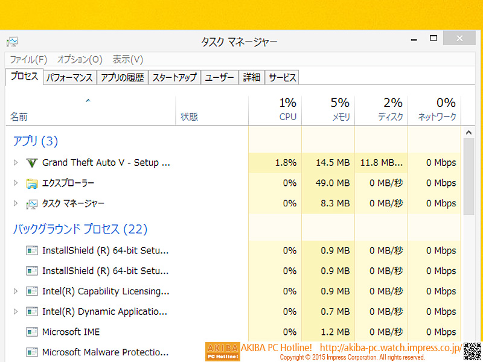
Task: Click the scrollbar up arrow
Action: [469, 133]
